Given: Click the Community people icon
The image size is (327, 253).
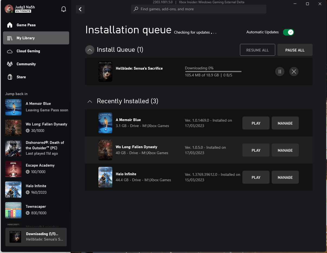Looking at the screenshot, I should tap(10, 64).
